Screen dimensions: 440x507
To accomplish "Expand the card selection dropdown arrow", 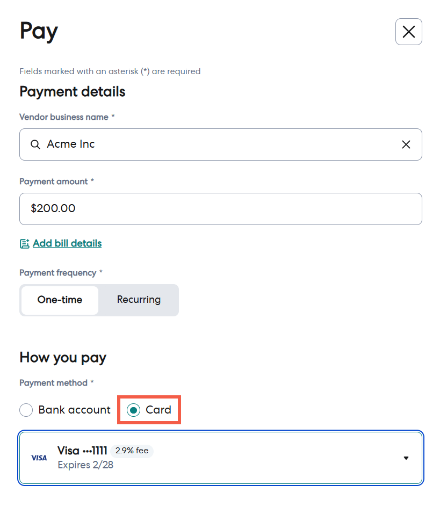I will [x=406, y=458].
